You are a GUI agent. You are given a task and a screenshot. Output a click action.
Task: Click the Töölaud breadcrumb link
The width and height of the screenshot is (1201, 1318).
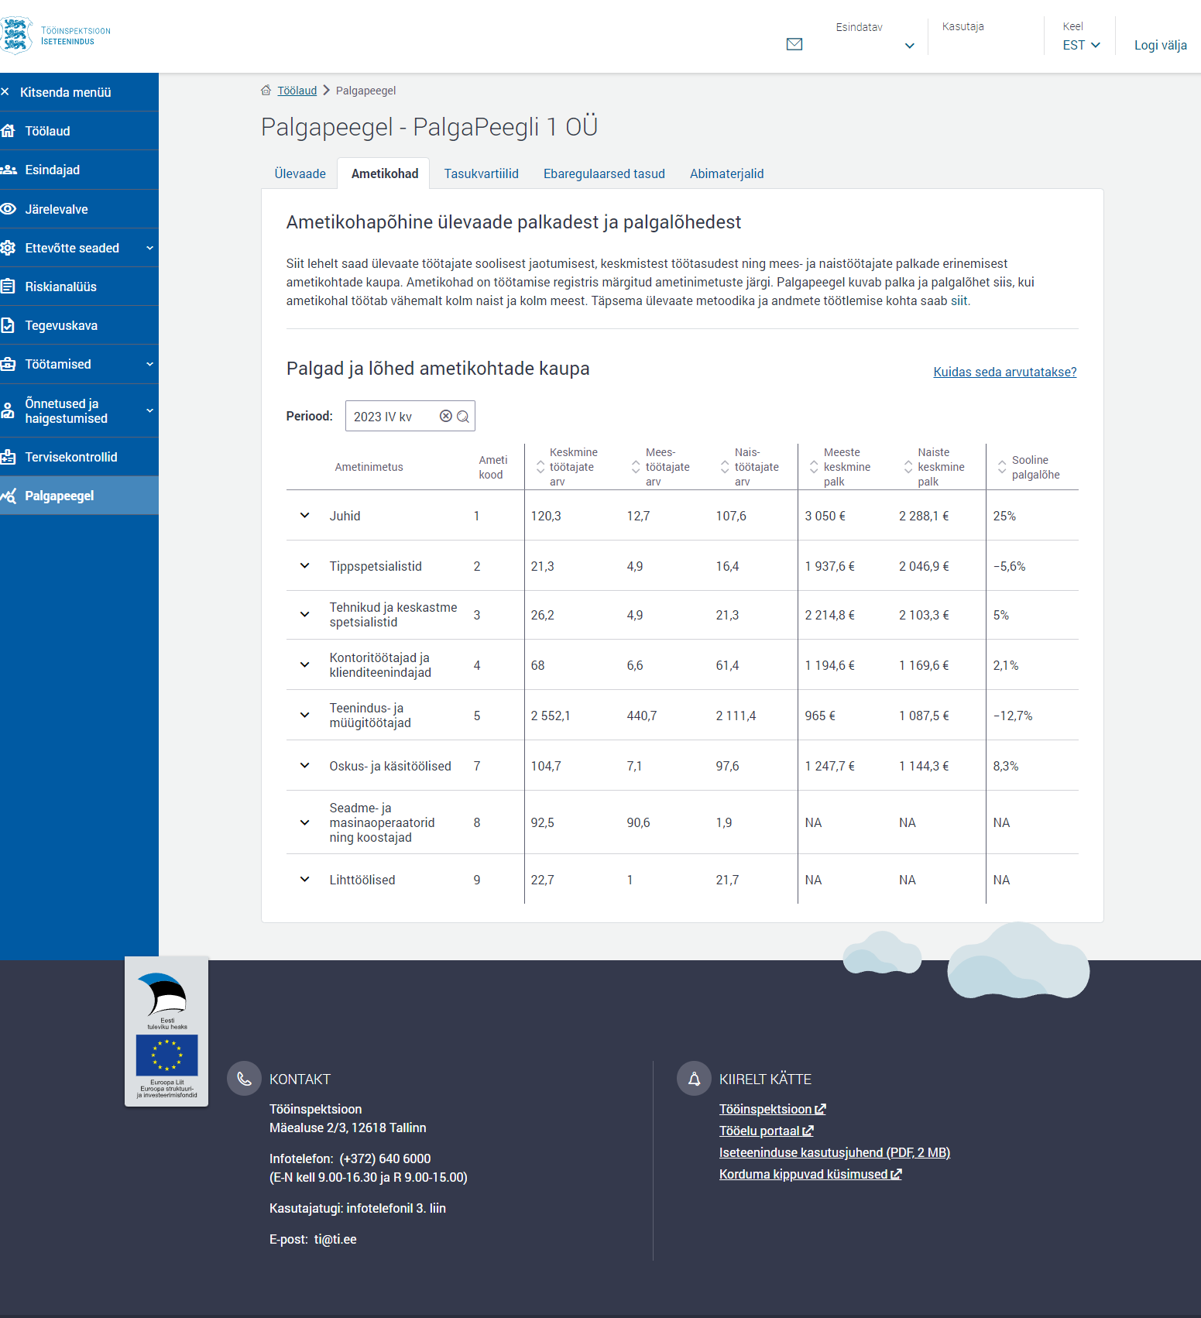pos(297,91)
